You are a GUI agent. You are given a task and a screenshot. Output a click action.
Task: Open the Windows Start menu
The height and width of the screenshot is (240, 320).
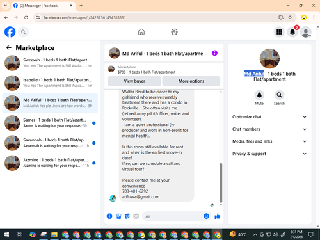6,235
